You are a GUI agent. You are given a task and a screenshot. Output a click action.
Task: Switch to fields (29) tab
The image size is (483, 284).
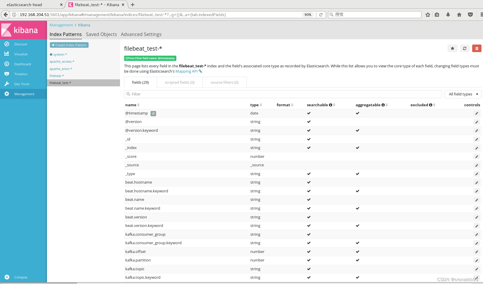140,82
